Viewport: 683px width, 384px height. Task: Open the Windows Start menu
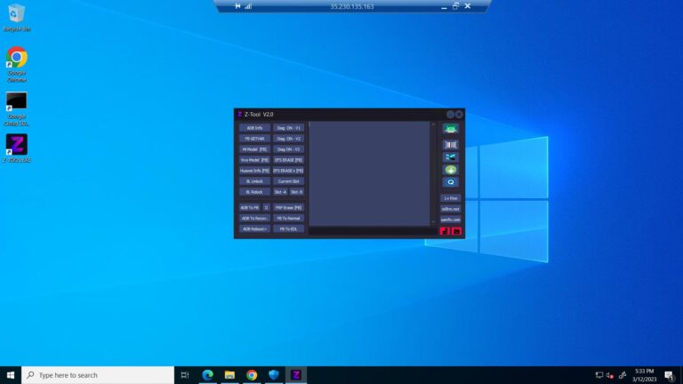click(11, 375)
